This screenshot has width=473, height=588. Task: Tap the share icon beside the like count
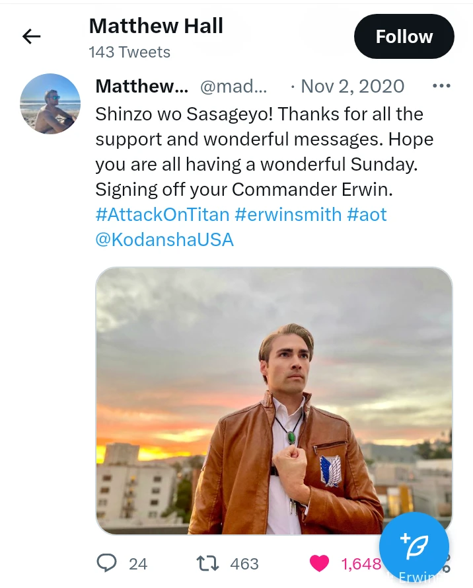[447, 564]
